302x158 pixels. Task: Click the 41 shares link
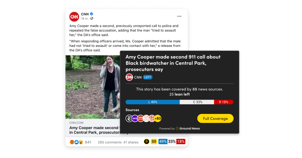[131, 142]
